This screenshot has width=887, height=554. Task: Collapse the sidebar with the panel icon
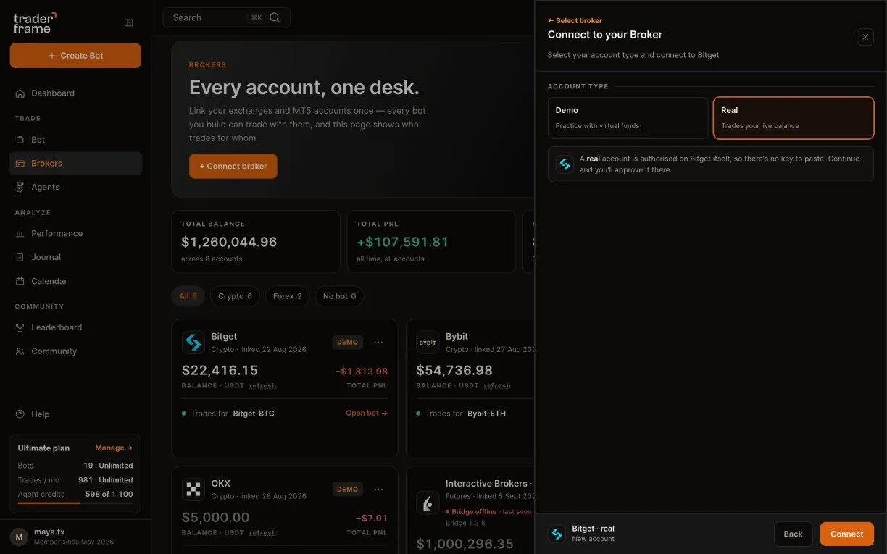(x=129, y=23)
